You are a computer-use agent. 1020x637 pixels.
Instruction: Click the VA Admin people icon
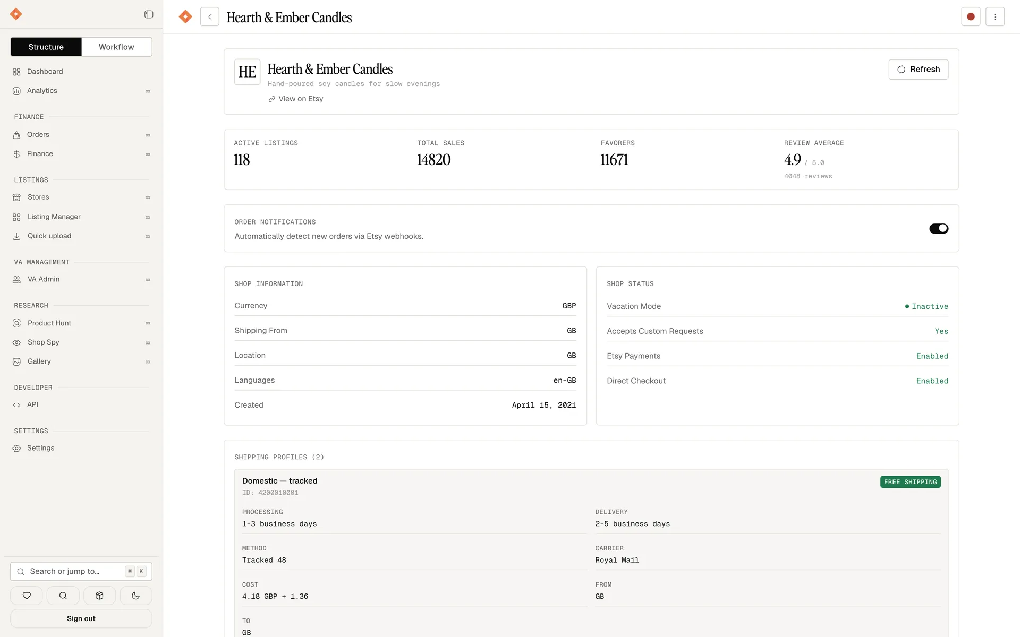16,279
